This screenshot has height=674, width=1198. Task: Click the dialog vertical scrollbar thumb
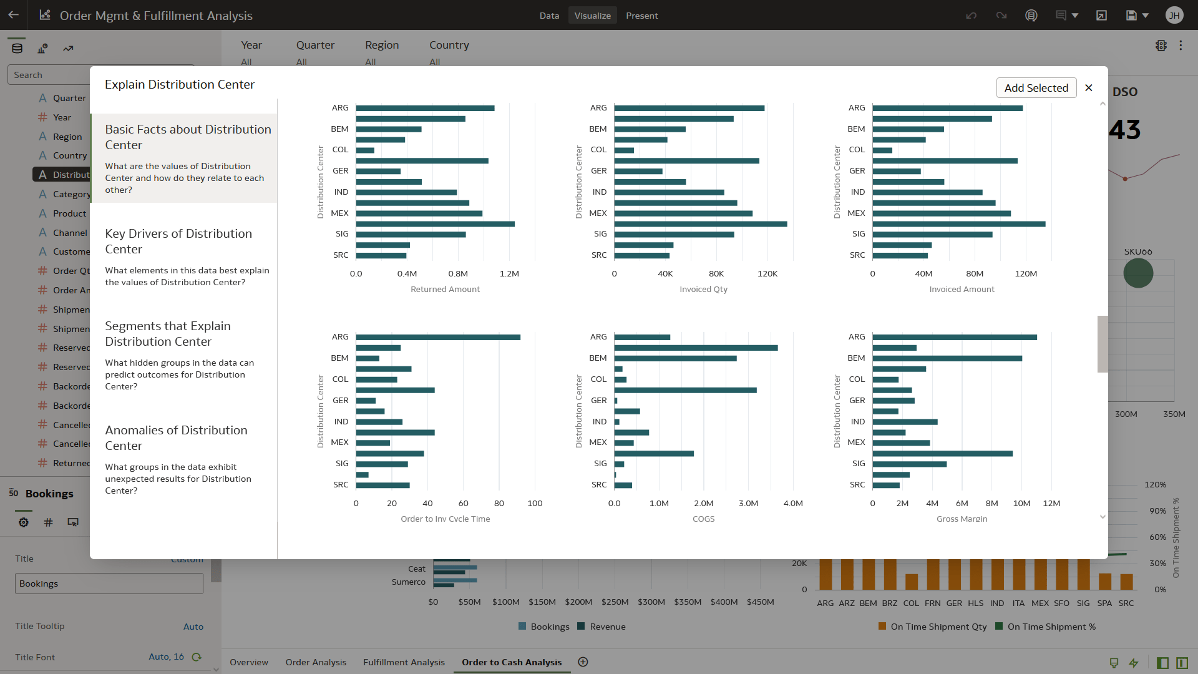pos(1103,344)
